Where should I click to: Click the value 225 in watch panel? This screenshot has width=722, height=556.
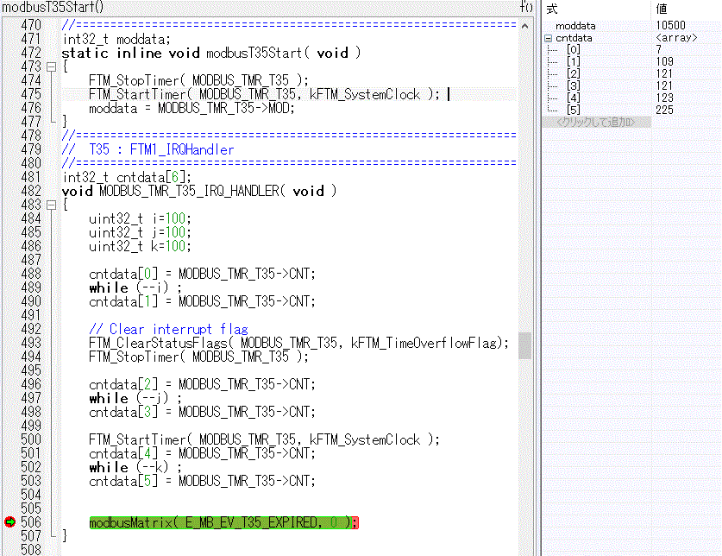pyautogui.click(x=664, y=110)
